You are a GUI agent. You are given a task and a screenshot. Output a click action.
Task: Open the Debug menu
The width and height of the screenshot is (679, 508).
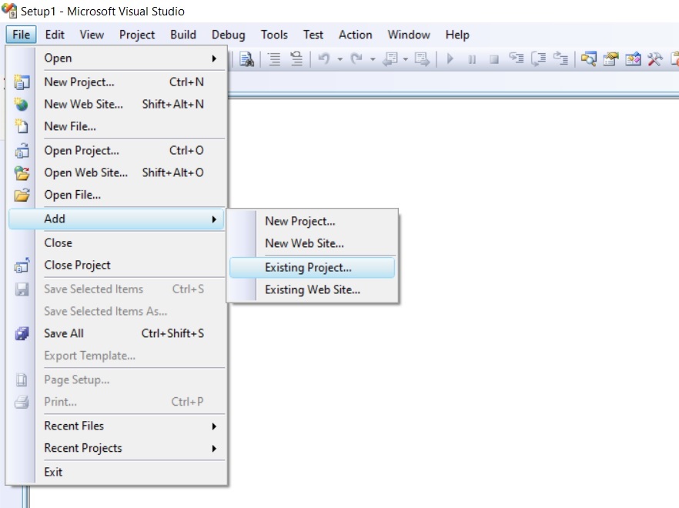228,35
